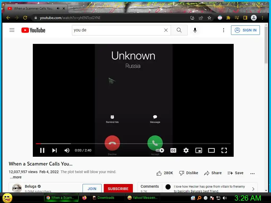Expand comments with chevron arrow
Image resolution: width=271 pixels, height=203 pixels.
click(253, 189)
